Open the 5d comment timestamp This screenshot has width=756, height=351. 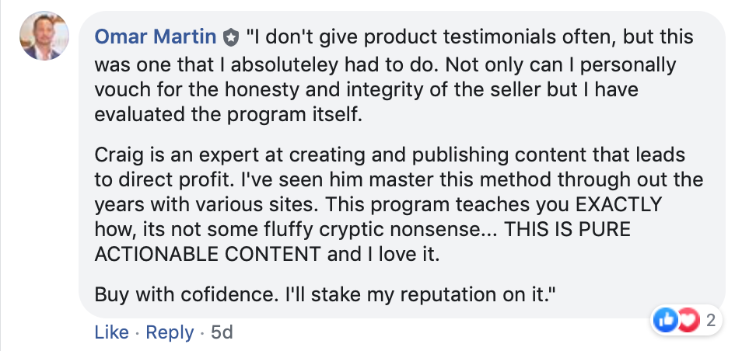point(222,332)
